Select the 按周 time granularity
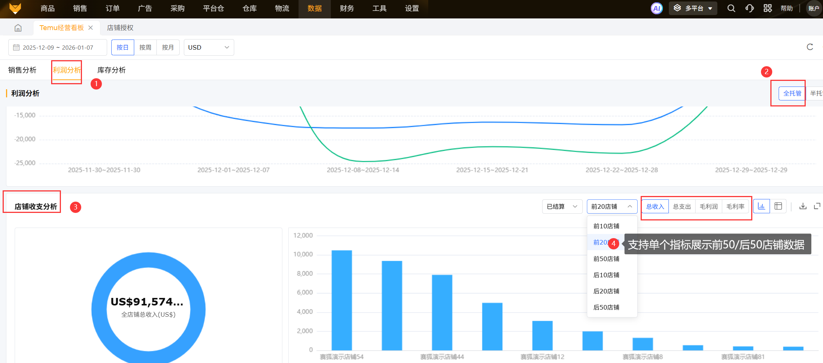This screenshot has height=363, width=823. coord(145,47)
